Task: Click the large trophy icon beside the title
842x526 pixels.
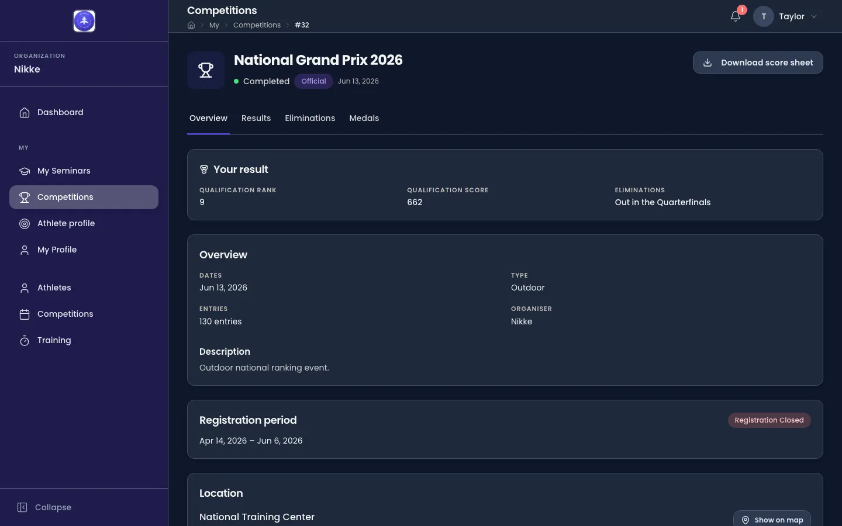Action: coord(206,70)
